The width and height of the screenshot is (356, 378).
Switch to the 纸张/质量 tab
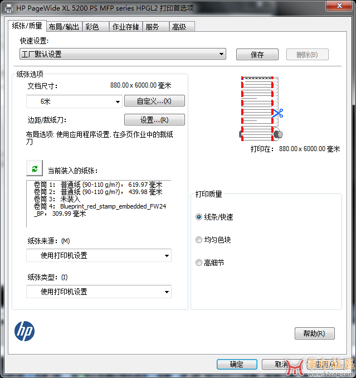coord(27,26)
